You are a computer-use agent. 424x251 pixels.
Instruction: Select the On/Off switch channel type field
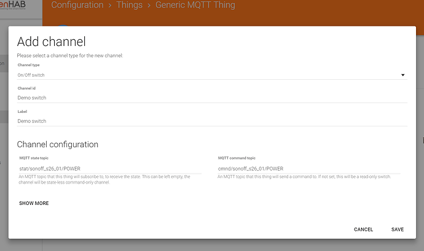[x=212, y=75]
